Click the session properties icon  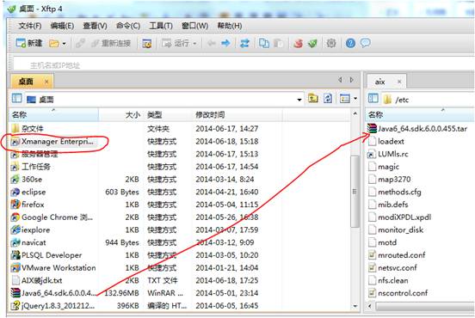(147, 44)
